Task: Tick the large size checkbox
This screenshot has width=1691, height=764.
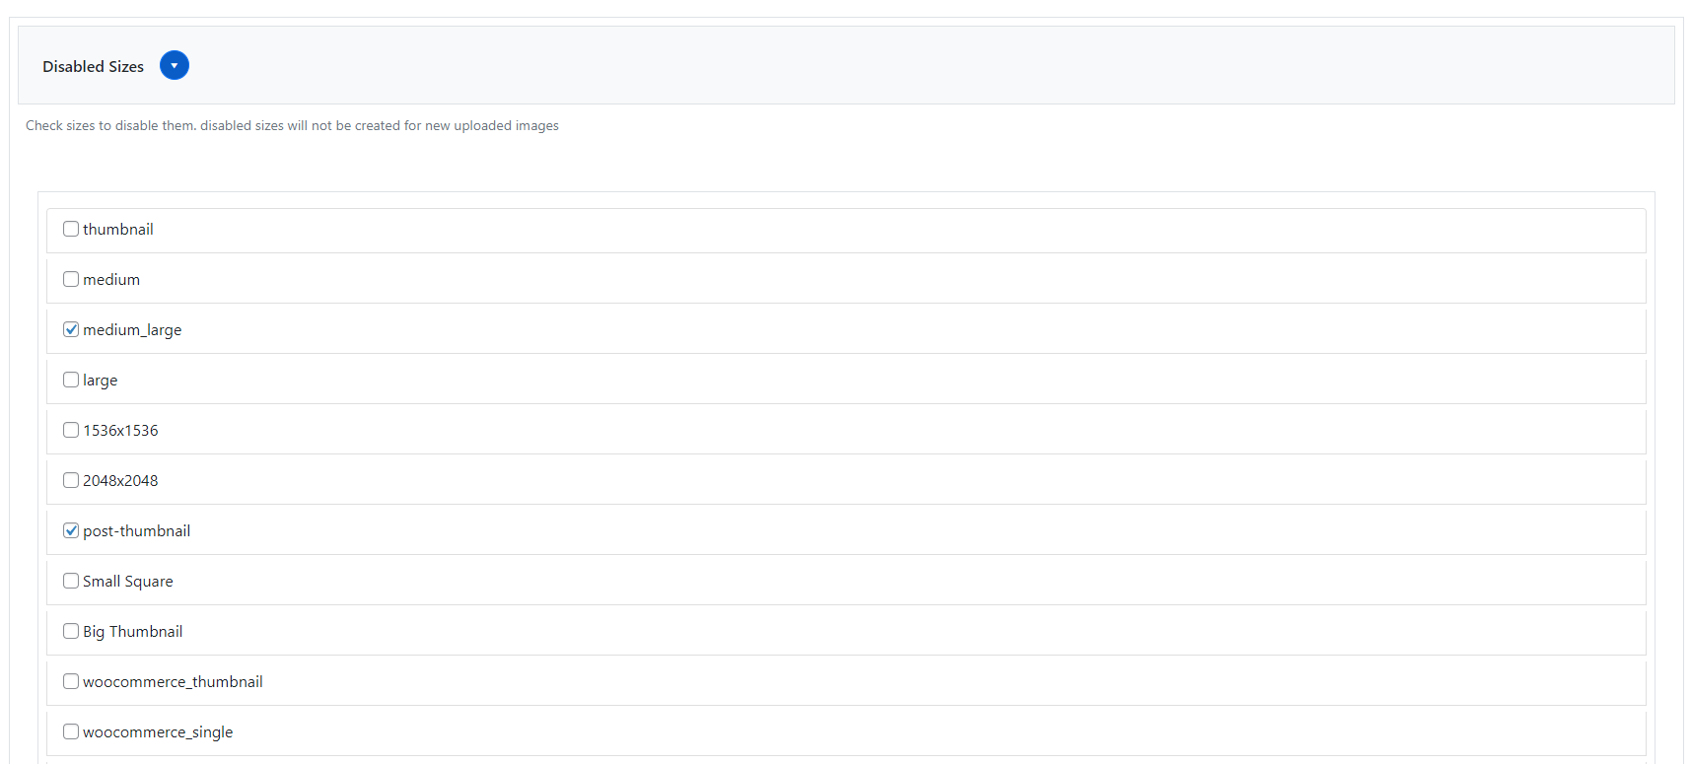Action: 71,380
